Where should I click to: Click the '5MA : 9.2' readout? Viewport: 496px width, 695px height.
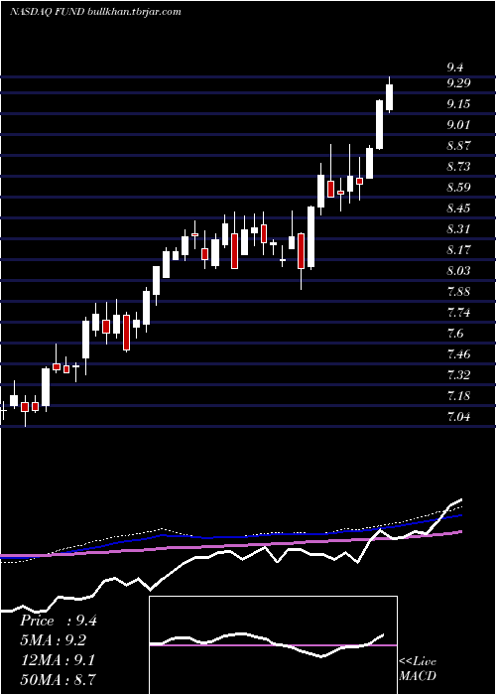(53, 640)
